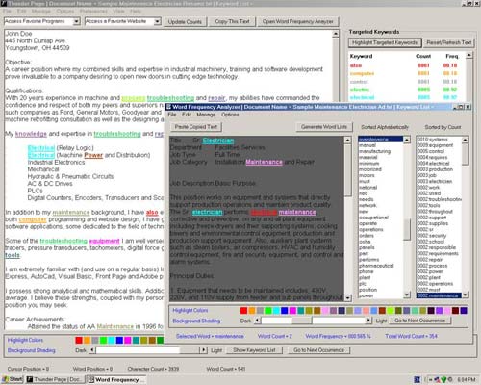Image resolution: width=481 pixels, height=385 pixels.
Task: Pick the blue highlight color in Word Frequency Analyzer
Action: pyautogui.click(x=285, y=310)
